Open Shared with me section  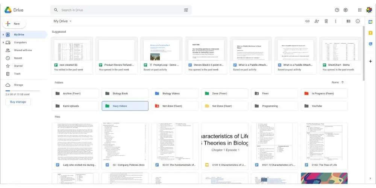point(23,50)
